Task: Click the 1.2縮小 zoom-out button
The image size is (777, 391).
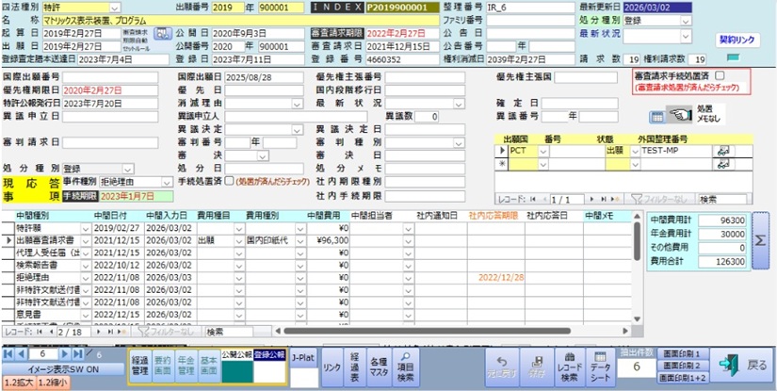Action: (53, 383)
